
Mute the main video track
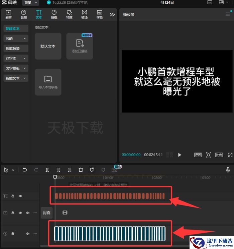(x=28, y=213)
